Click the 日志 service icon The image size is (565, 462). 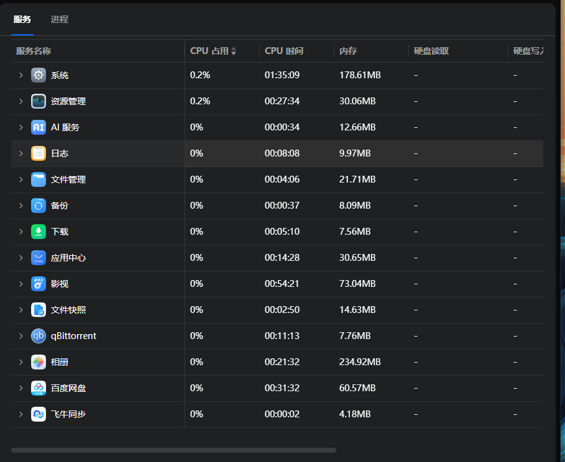tap(38, 153)
